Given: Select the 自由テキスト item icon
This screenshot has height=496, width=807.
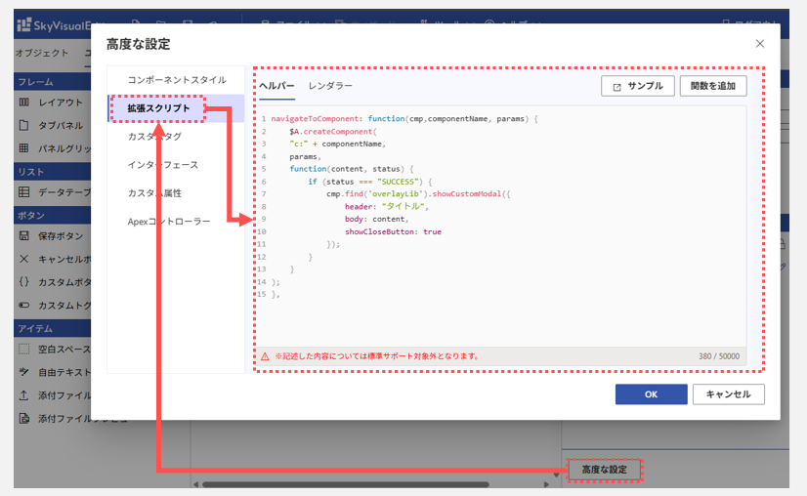Looking at the screenshot, I should click(23, 371).
